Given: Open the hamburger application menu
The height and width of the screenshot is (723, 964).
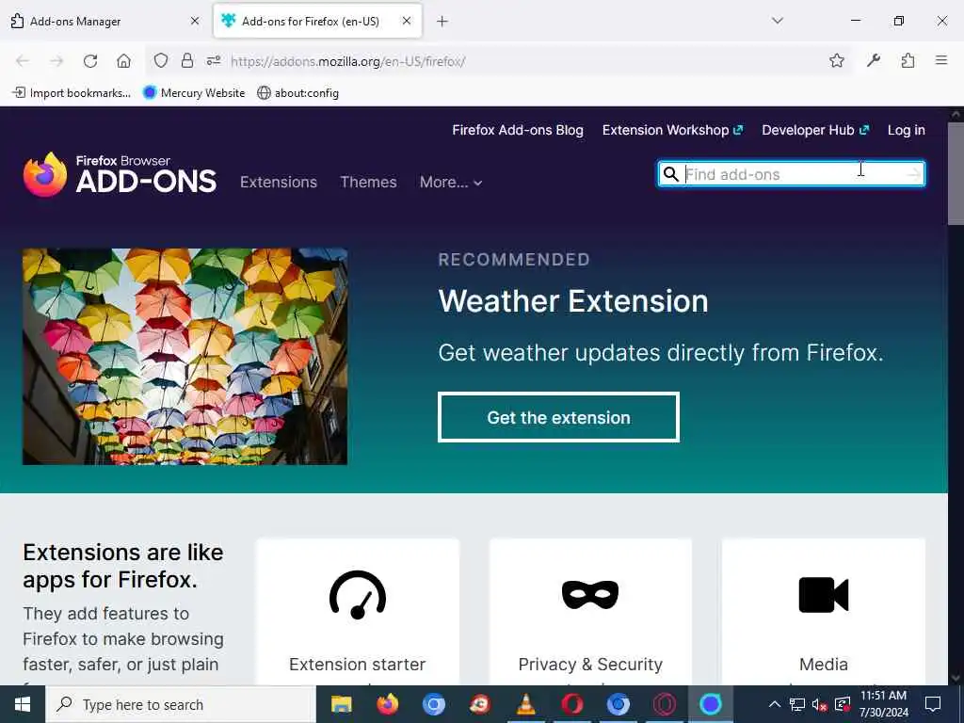Looking at the screenshot, I should pos(941,60).
